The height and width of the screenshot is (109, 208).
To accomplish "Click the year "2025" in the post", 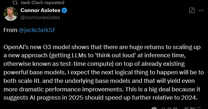I will pos(76,98).
